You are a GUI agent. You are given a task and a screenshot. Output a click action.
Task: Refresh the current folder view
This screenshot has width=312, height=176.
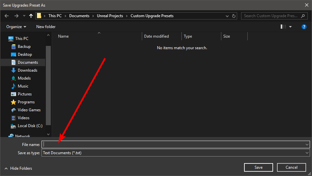pyautogui.click(x=234, y=16)
